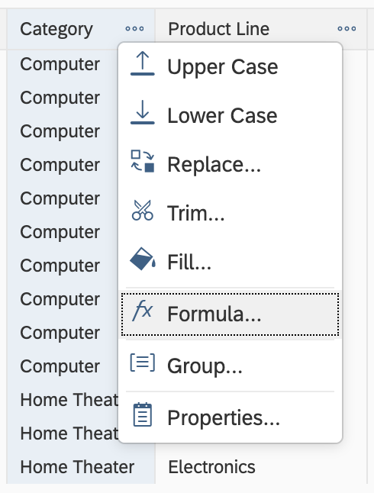Choose Group... from the menu

[x=231, y=366]
